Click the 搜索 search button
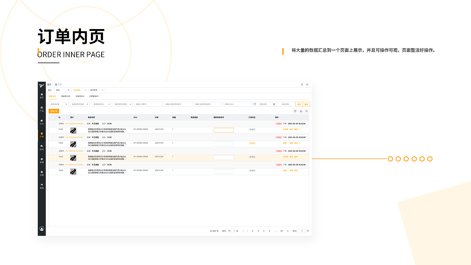Screen dimensions: 471x265 299,104
